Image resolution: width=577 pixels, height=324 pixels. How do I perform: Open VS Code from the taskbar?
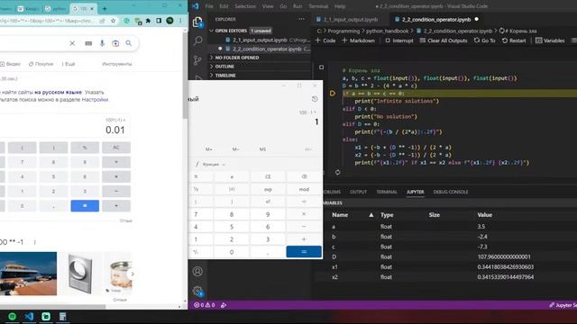point(29,316)
